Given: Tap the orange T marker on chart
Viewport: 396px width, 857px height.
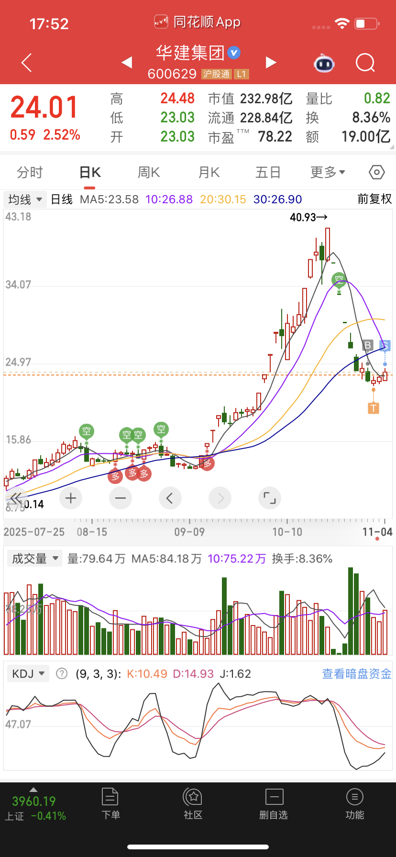Looking at the screenshot, I should click(x=374, y=408).
